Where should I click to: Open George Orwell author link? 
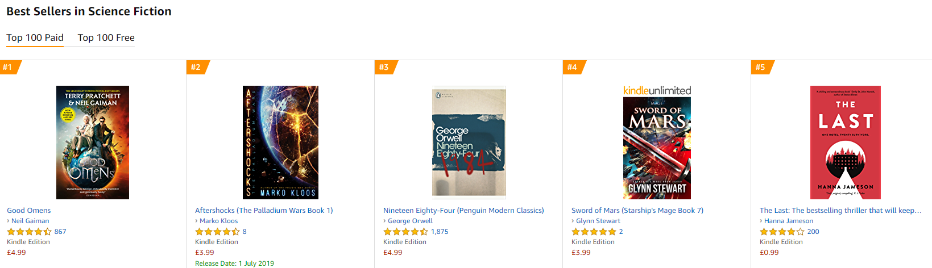410,221
